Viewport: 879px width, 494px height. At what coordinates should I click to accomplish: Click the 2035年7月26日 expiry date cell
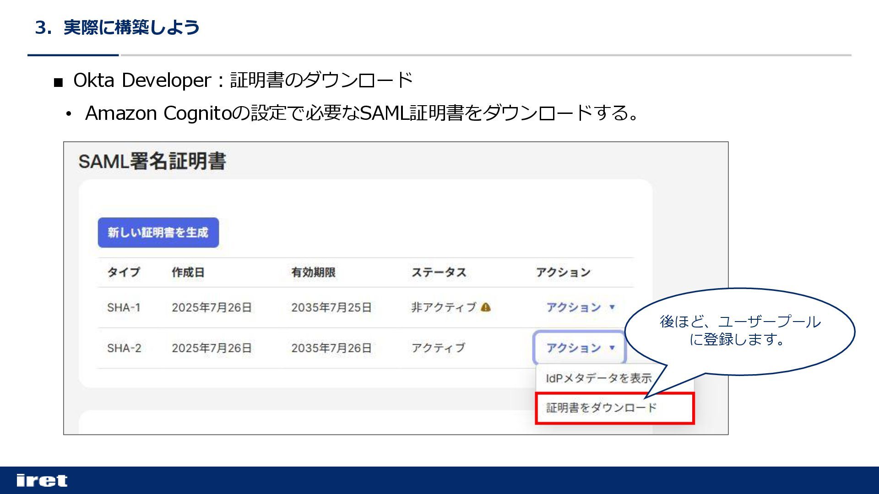pyautogui.click(x=331, y=348)
